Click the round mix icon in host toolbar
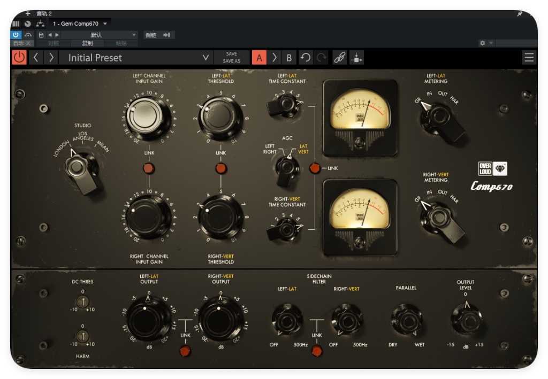548x379 pixels. (28, 24)
